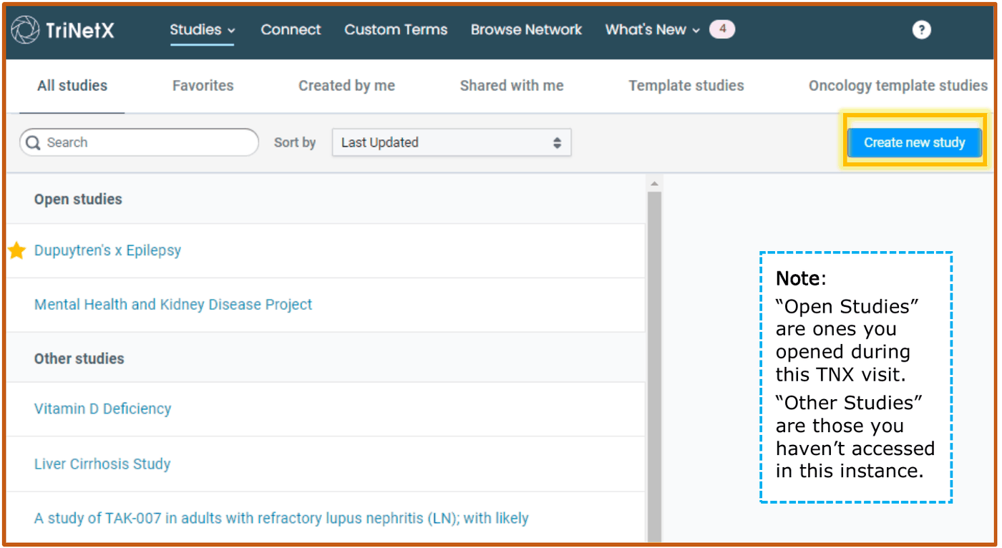Screen dimensions: 1002x548
Task: Click the Open studies section heading
Action: 78,200
